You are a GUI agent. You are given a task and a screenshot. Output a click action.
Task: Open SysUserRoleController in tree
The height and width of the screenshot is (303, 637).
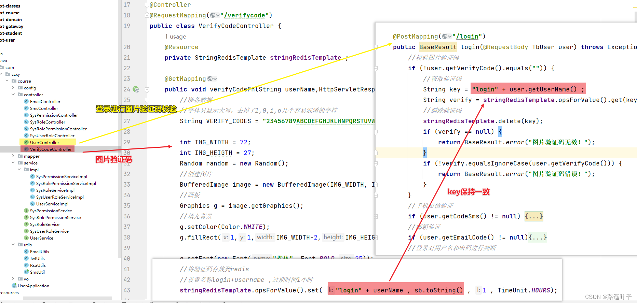[x=52, y=135]
